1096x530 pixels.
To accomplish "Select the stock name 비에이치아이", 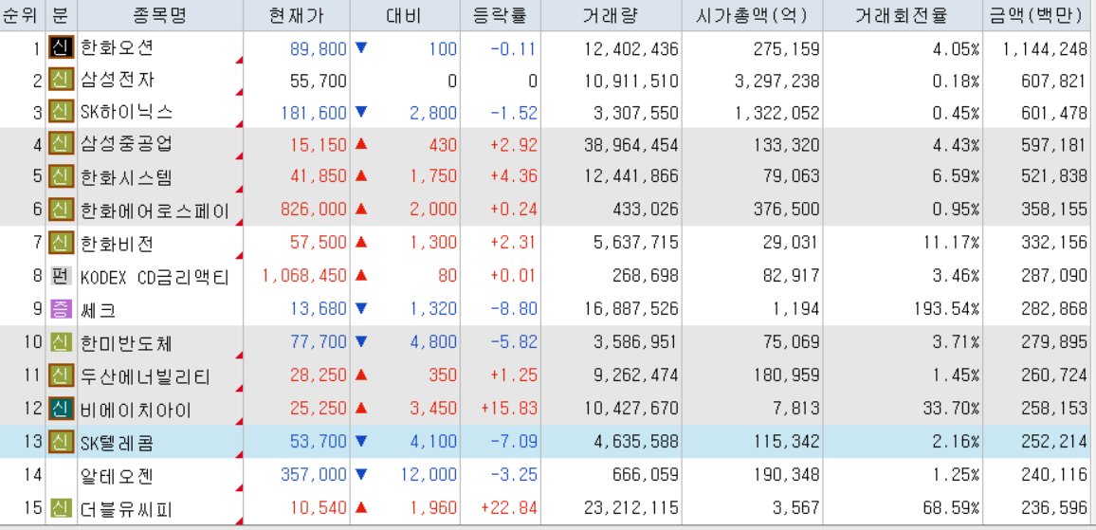I will [x=136, y=409].
